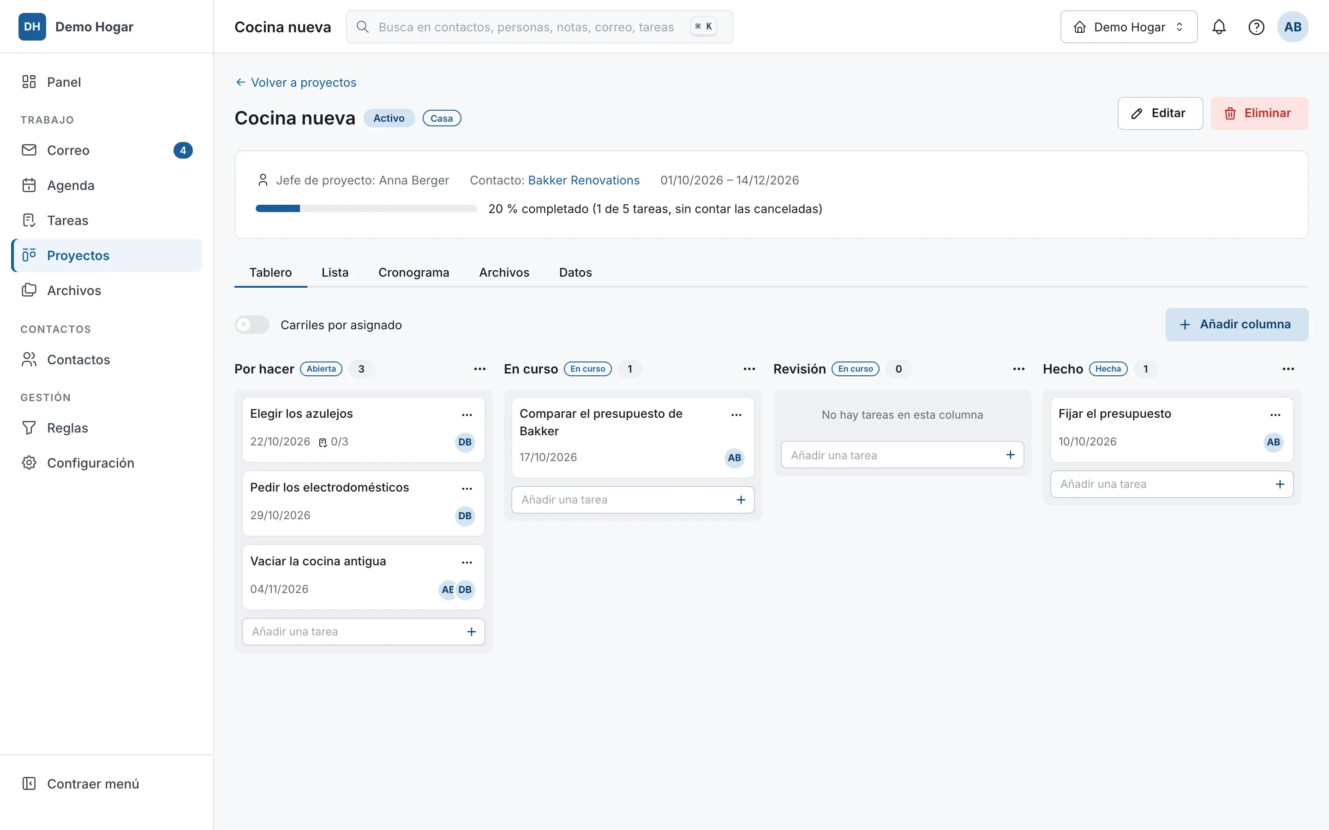Click Añadir columna button
This screenshot has width=1329, height=830.
click(x=1237, y=325)
